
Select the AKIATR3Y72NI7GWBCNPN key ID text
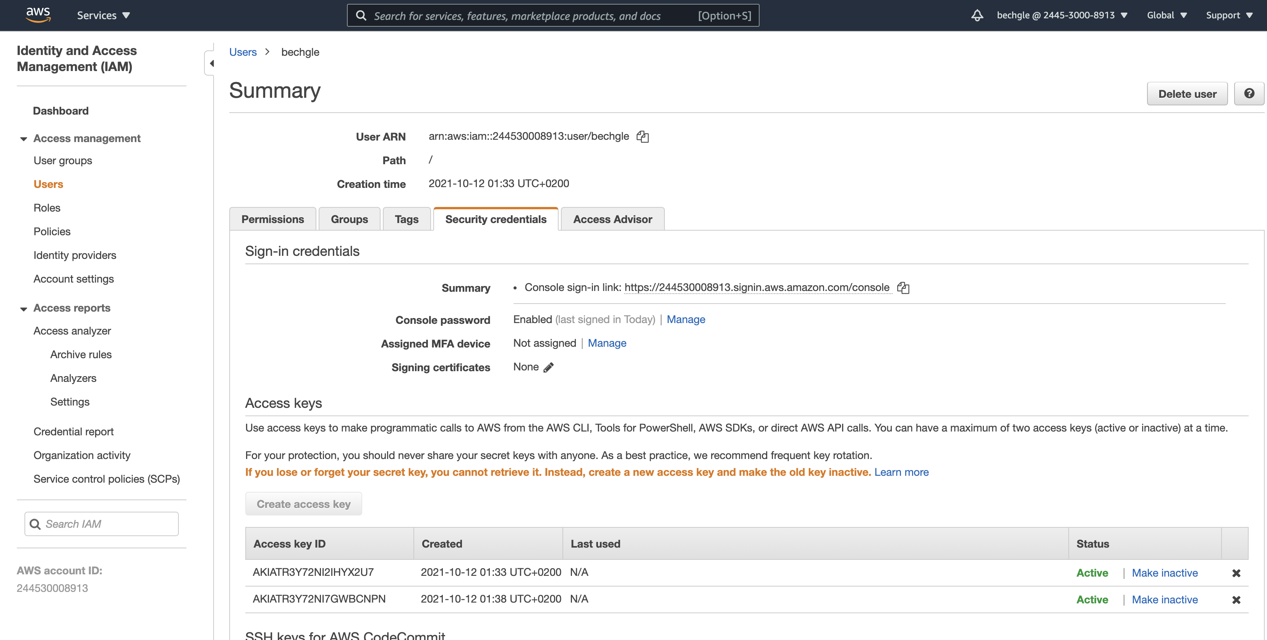point(319,599)
